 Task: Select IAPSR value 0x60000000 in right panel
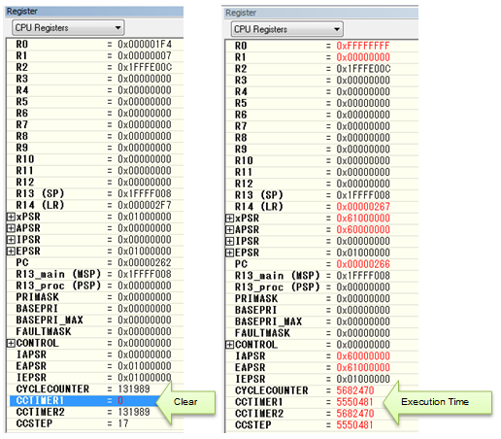(363, 356)
